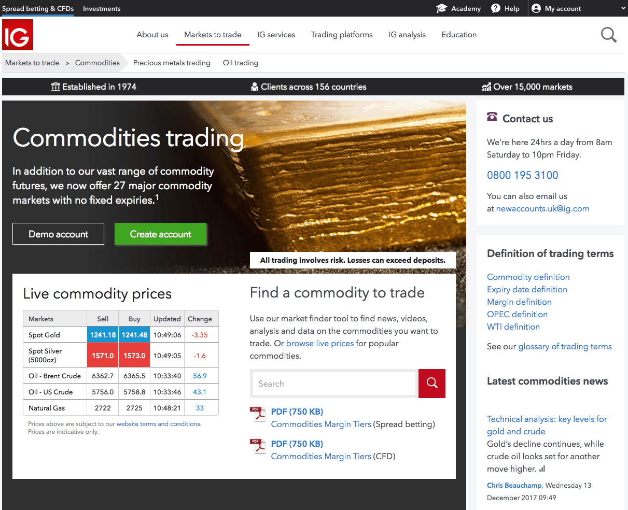Image resolution: width=628 pixels, height=510 pixels.
Task: Click the Contact us telephone icon
Action: 492,117
